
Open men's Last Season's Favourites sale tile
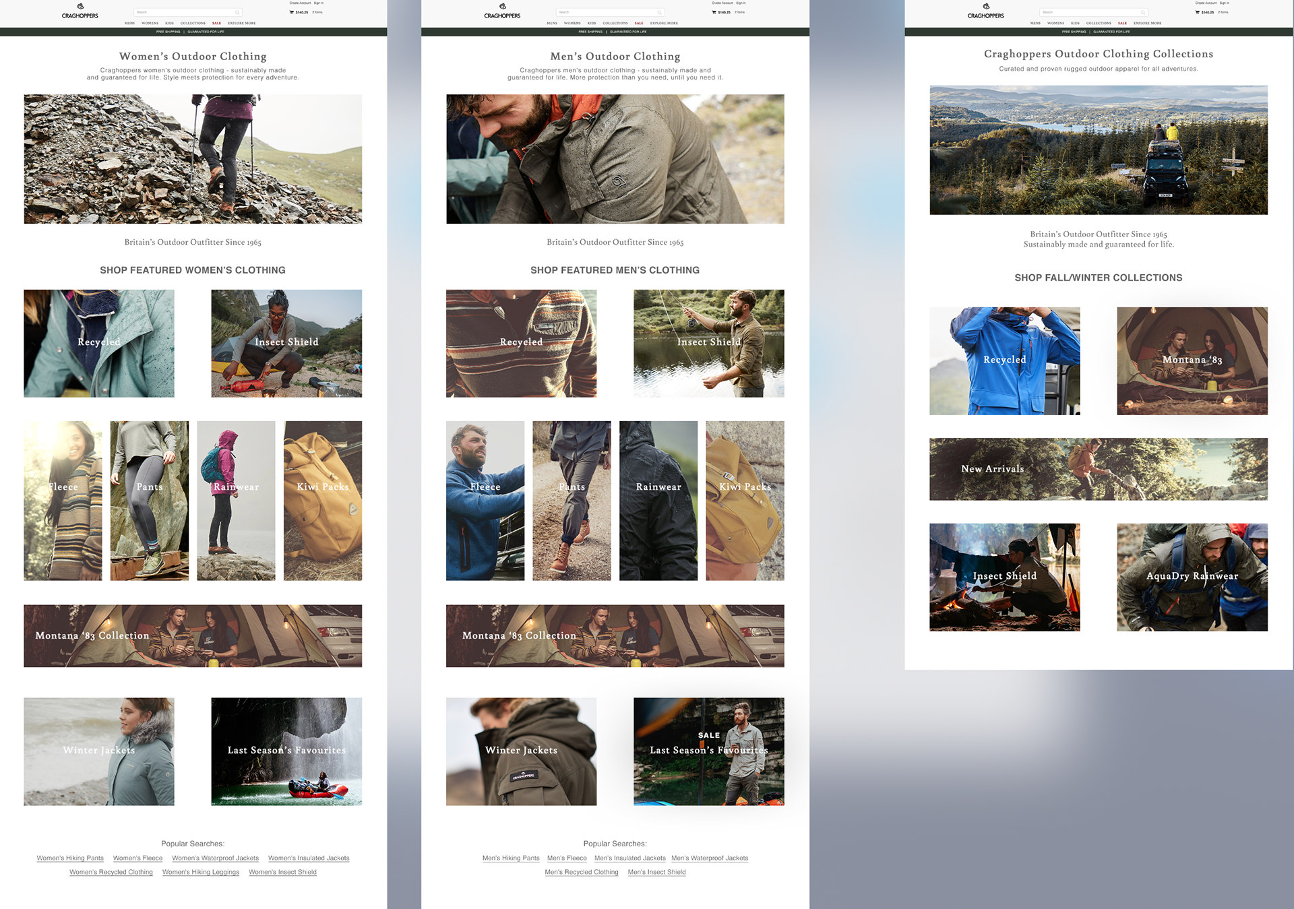[x=708, y=751]
